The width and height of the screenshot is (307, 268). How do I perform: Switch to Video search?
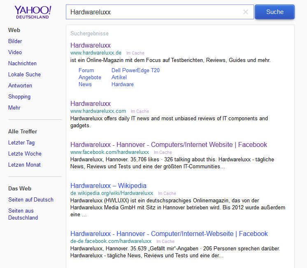point(15,52)
